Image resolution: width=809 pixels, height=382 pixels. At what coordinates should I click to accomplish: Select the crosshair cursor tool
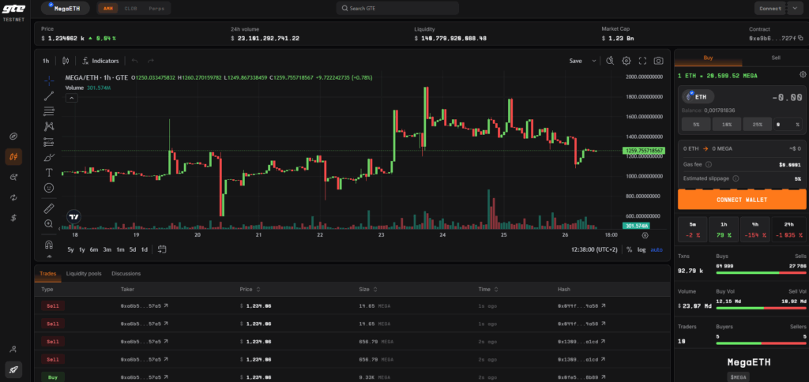(49, 81)
